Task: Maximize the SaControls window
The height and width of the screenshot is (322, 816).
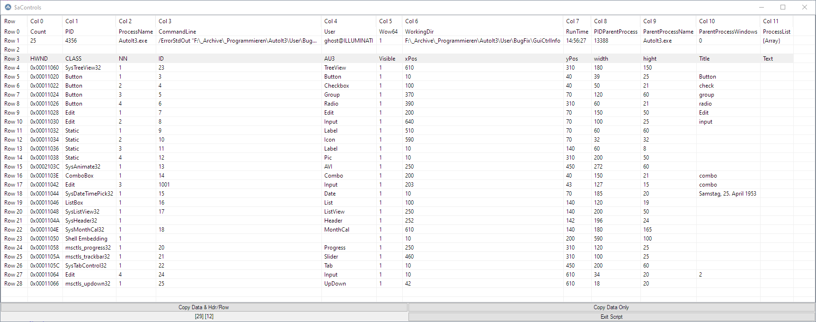Action: pyautogui.click(x=783, y=7)
